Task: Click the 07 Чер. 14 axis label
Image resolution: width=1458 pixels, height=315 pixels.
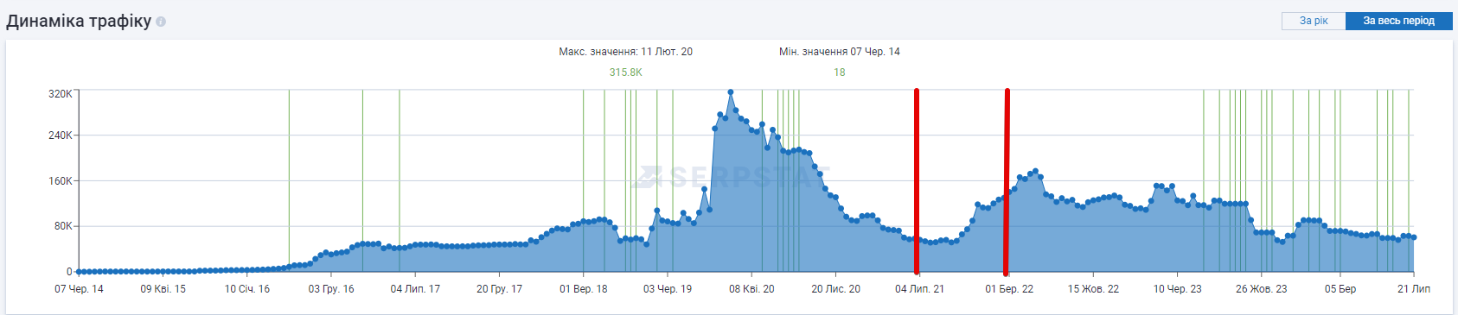Action: point(79,289)
